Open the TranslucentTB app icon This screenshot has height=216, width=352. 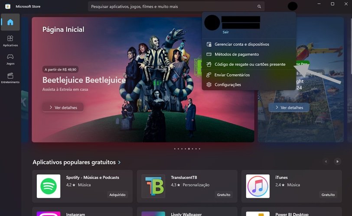pyautogui.click(x=153, y=186)
